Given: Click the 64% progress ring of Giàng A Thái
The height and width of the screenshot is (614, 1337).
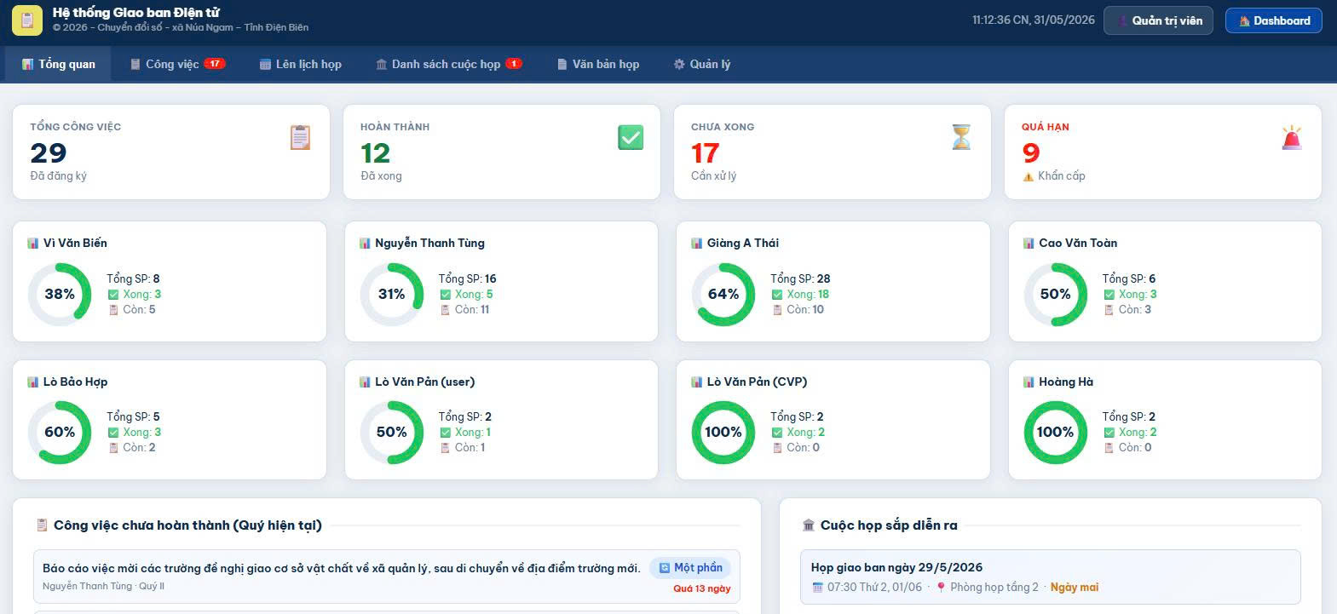Looking at the screenshot, I should (x=723, y=294).
